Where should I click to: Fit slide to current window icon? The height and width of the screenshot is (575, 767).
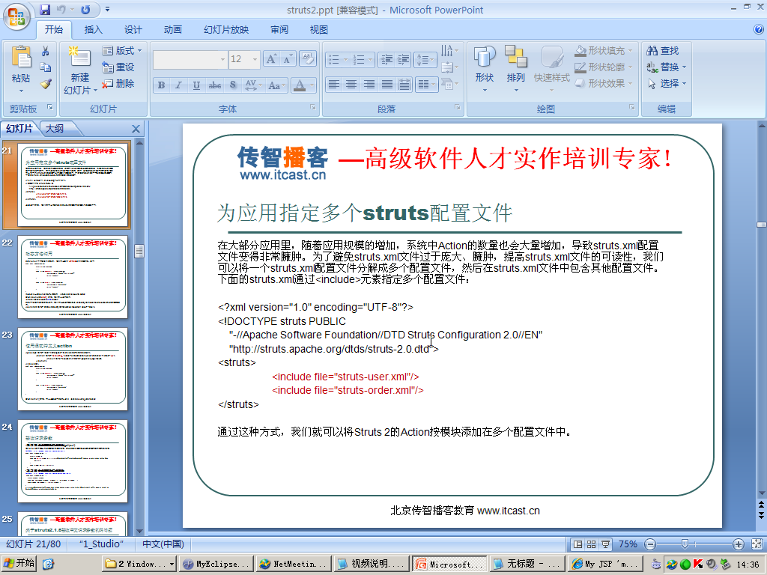point(757,544)
